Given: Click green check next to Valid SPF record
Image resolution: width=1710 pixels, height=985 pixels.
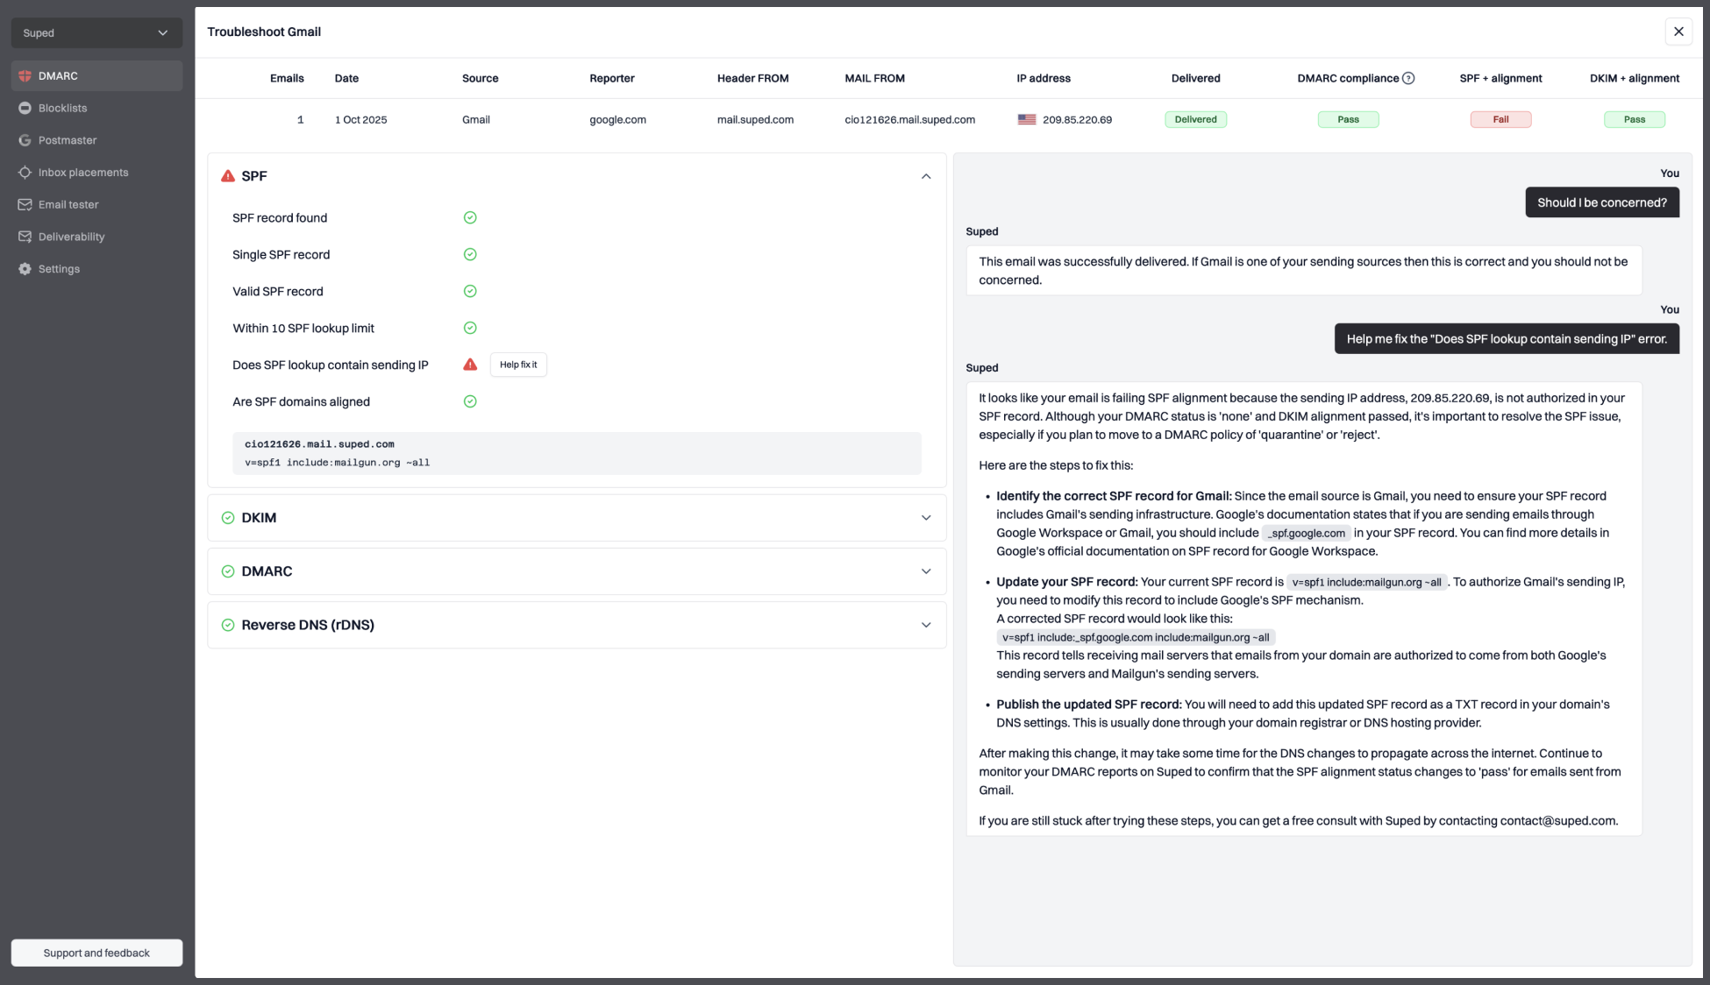Looking at the screenshot, I should click(470, 292).
